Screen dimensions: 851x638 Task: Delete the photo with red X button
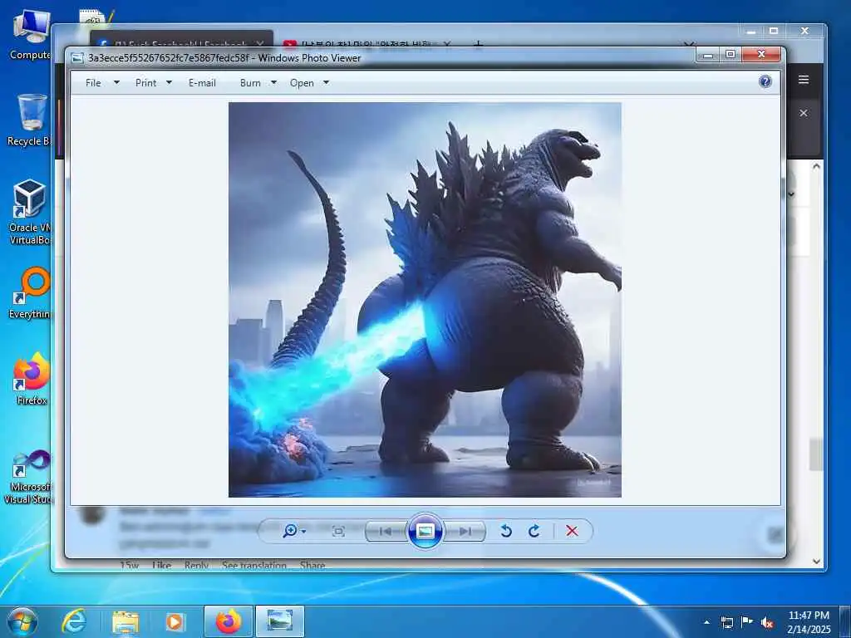click(x=572, y=531)
